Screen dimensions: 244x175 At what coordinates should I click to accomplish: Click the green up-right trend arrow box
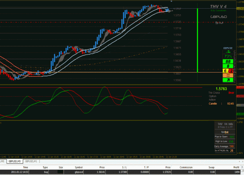tap(228, 80)
